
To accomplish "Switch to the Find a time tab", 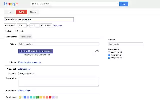I will (x=26, y=37).
